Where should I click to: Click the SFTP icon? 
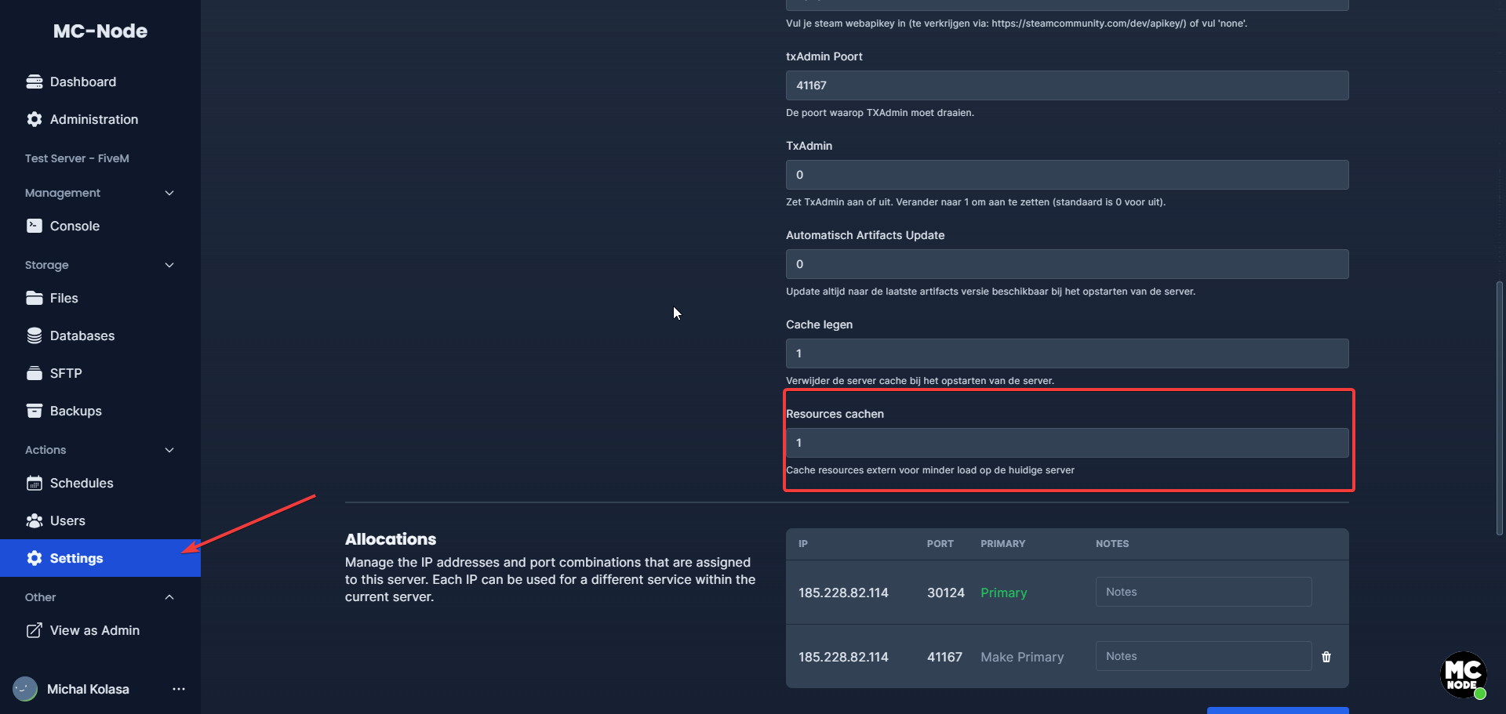(35, 373)
